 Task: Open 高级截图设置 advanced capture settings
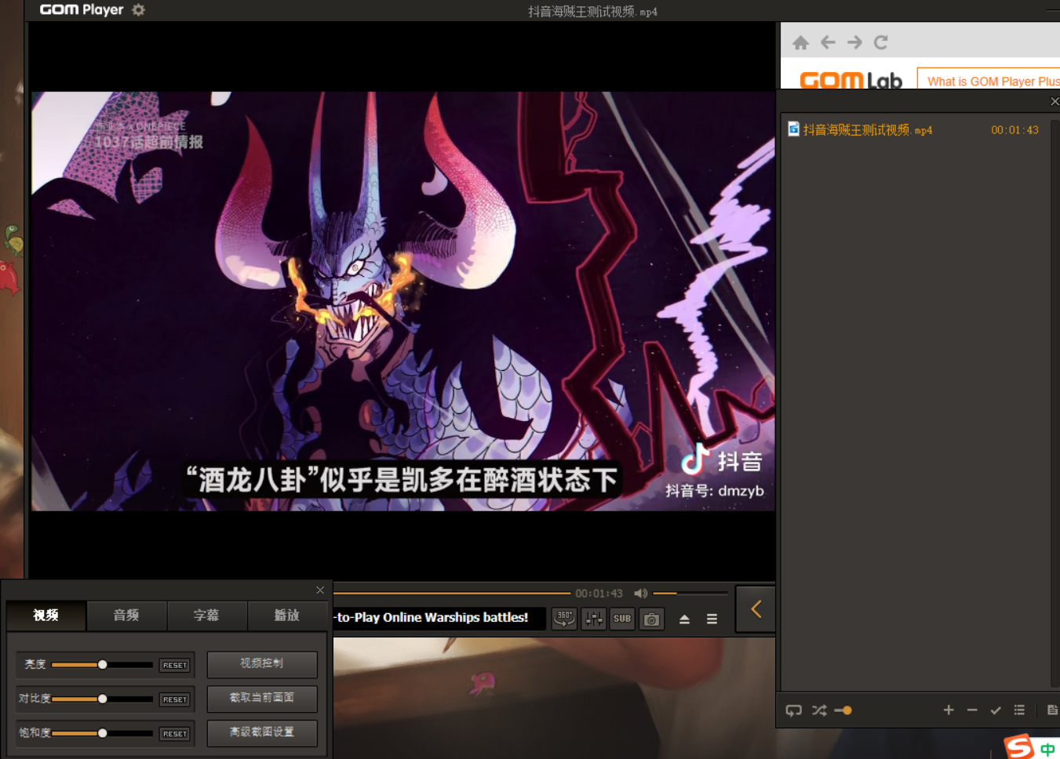click(x=262, y=732)
